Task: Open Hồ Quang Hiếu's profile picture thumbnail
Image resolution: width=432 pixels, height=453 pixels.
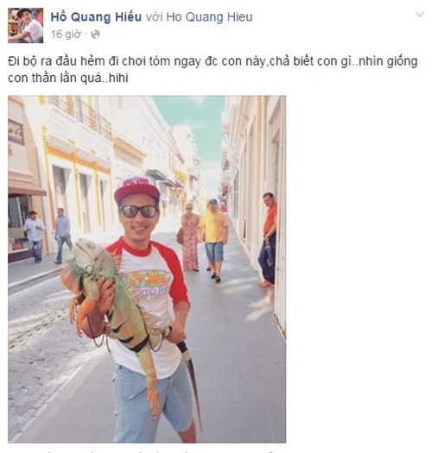Action: point(25,25)
